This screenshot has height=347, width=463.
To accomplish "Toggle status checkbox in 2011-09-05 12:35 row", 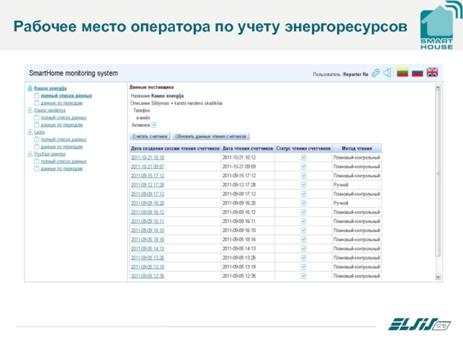I will click(303, 276).
